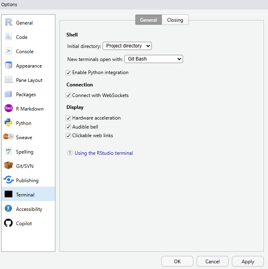Click the Spelling ABC checkmark icon
Viewport: 268px width, 269px height.
coord(9,151)
